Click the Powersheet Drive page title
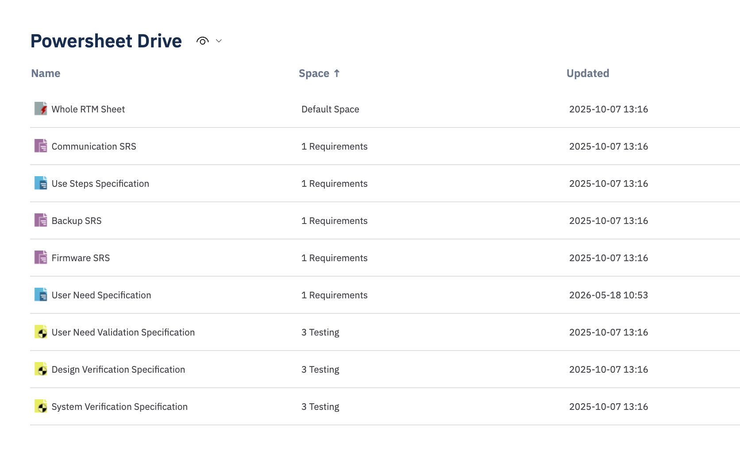740x463 pixels. (106, 41)
